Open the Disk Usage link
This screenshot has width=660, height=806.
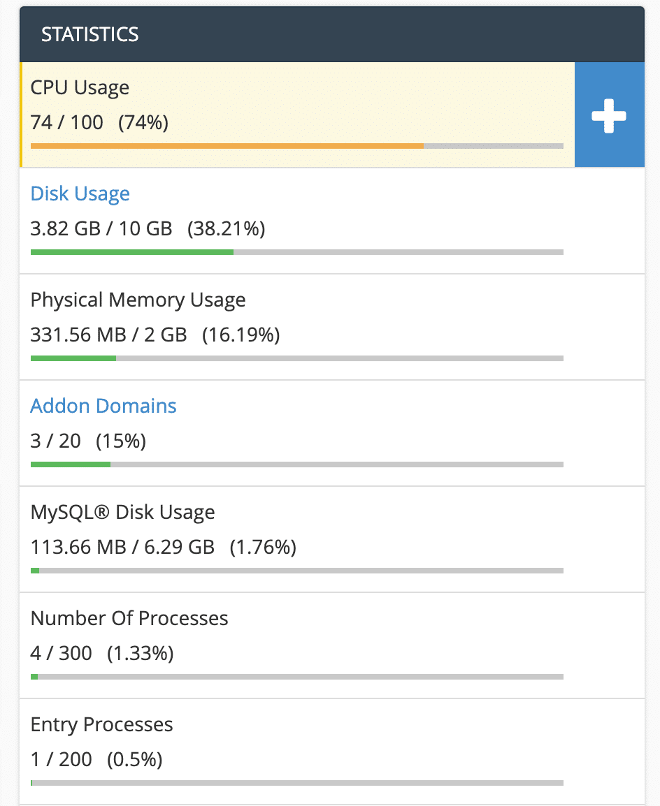coord(80,193)
